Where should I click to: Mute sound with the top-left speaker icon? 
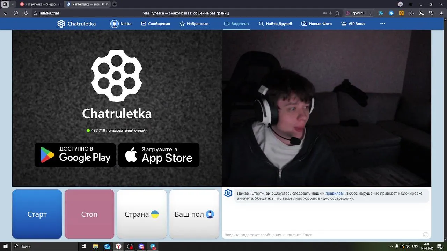5,4
